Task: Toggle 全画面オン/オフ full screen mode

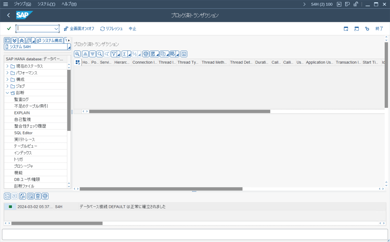Action: click(79, 28)
